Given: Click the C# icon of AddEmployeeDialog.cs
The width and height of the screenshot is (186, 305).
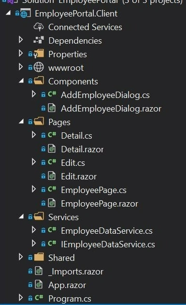Looking at the screenshot, I should (x=52, y=94).
